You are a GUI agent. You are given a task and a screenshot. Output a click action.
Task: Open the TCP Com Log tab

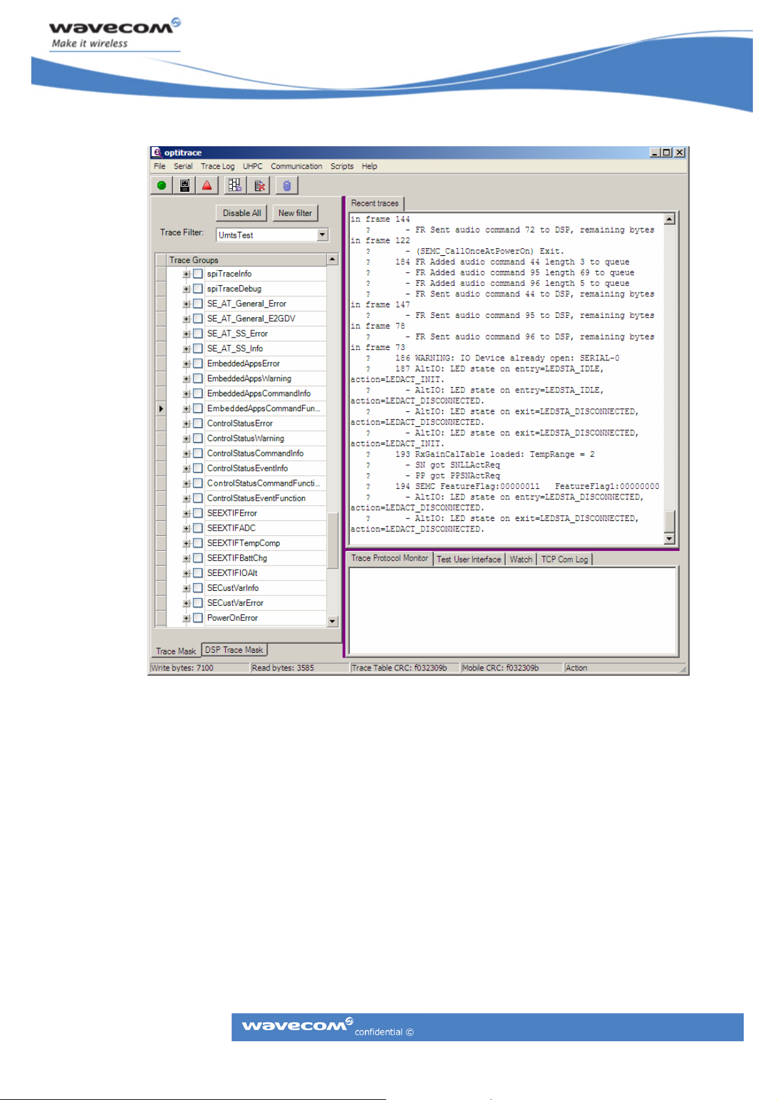click(565, 559)
